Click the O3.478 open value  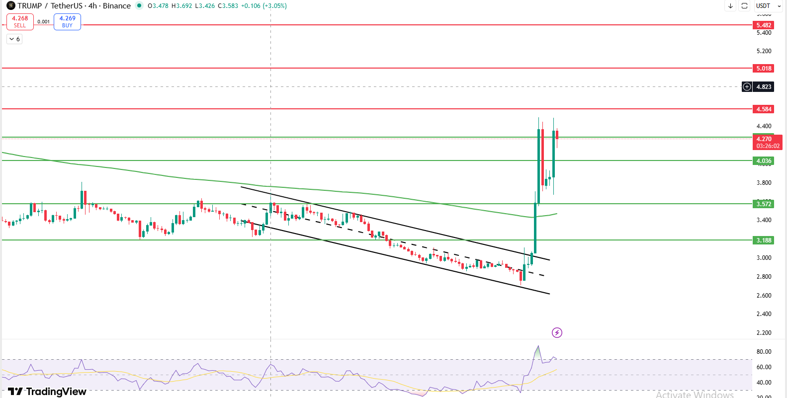[x=158, y=6]
